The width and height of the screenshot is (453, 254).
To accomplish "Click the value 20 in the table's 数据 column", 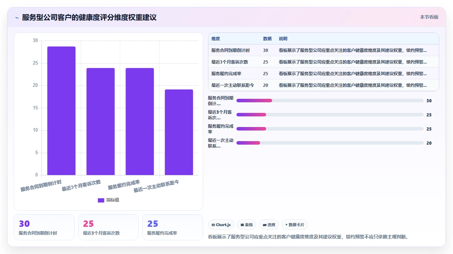I will 265,85.
